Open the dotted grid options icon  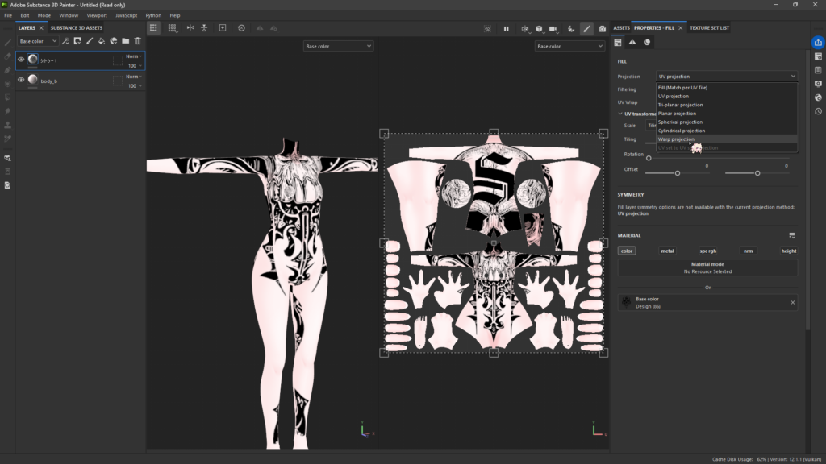click(x=173, y=28)
